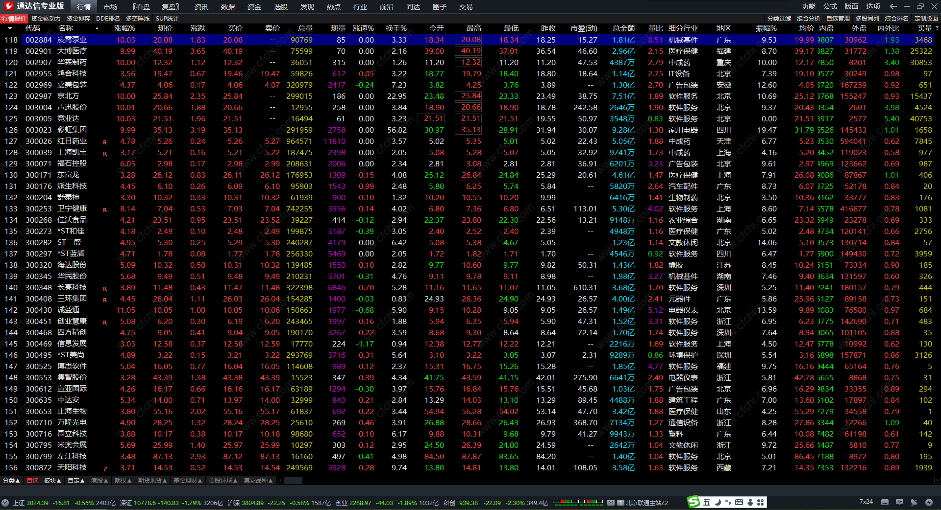This screenshot has height=510, width=941.
Task: Click the 上证 index value 3024.39
Action: (37, 503)
